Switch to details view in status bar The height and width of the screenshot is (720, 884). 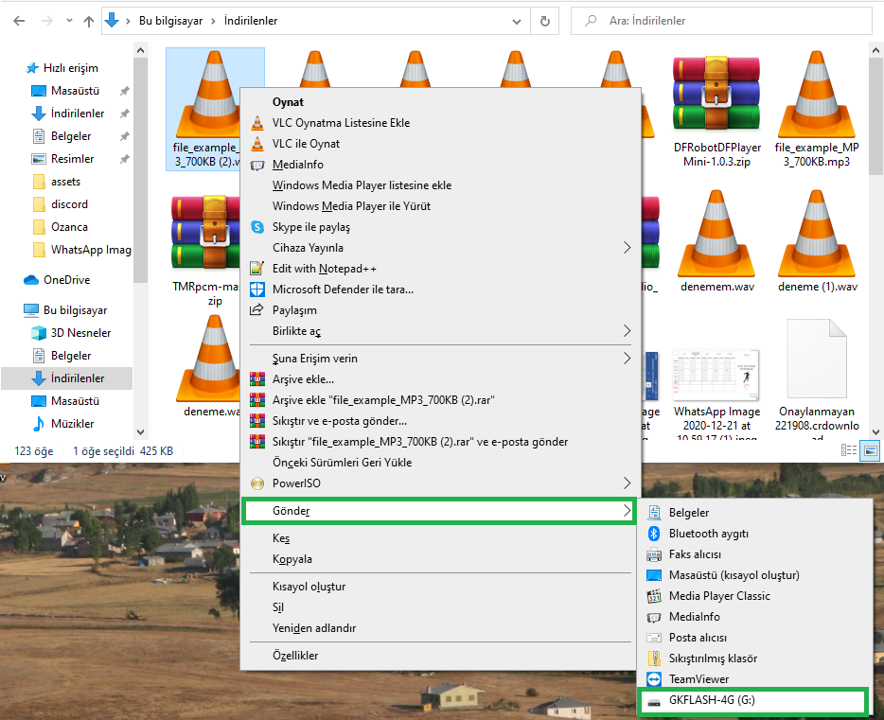[849, 452]
